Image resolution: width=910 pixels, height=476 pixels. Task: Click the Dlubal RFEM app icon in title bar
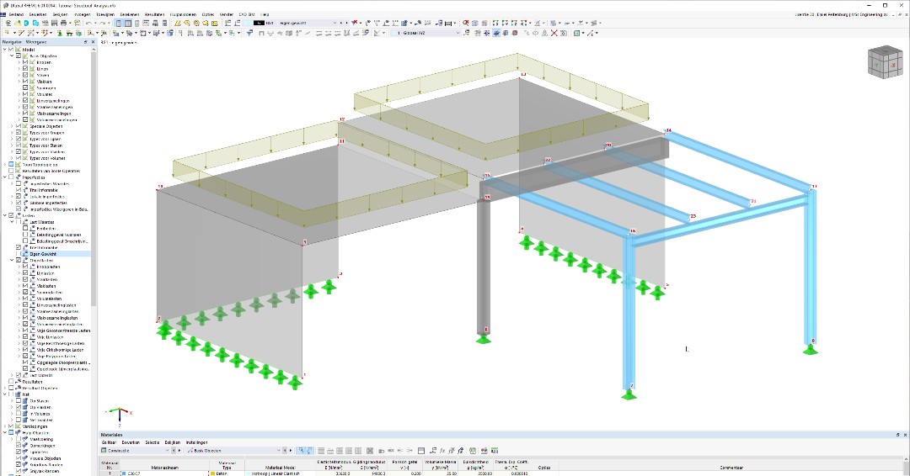point(5,5)
